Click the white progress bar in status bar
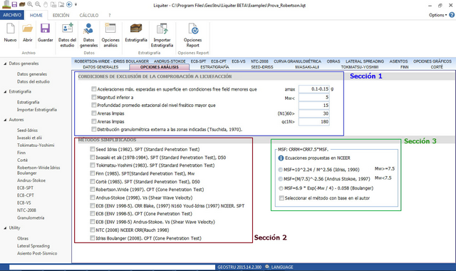This screenshot has width=456, height=271. tap(112, 267)
